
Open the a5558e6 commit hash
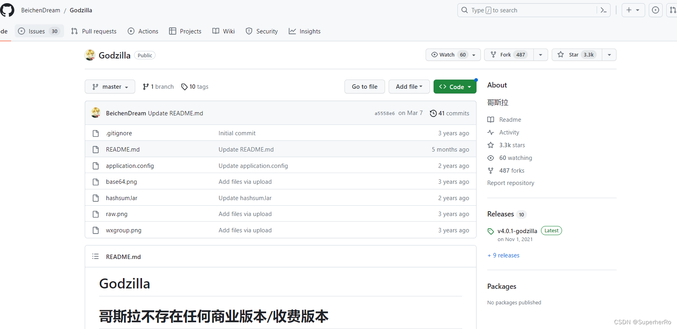pos(385,113)
